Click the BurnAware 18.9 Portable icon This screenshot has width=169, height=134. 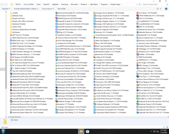tap(95, 54)
